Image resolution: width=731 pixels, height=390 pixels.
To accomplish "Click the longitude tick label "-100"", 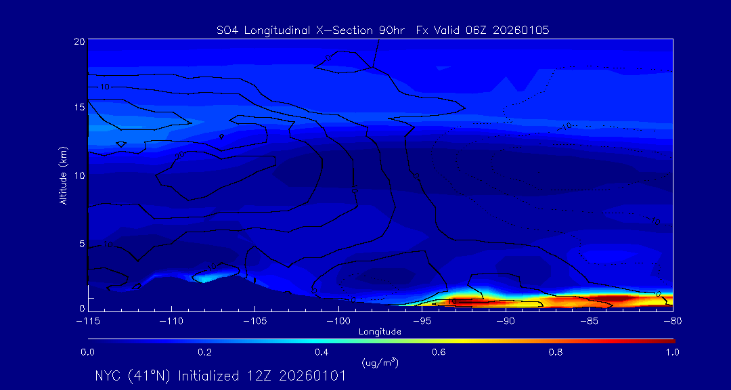I will pos(338,322).
